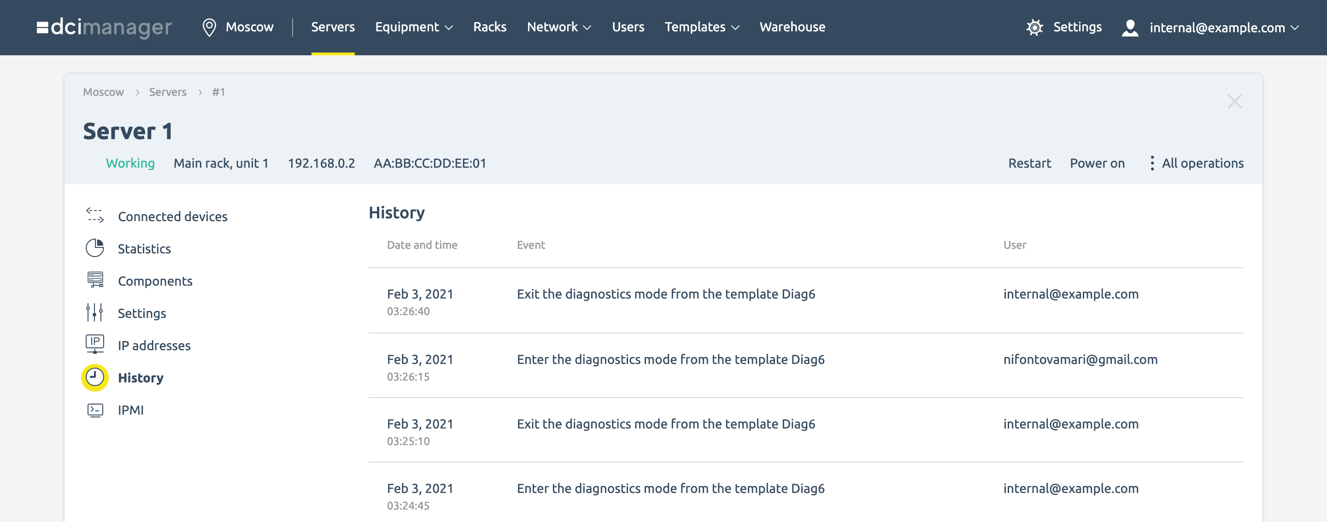Click the Settings sliders icon in sidebar
Image resolution: width=1327 pixels, height=522 pixels.
point(95,312)
